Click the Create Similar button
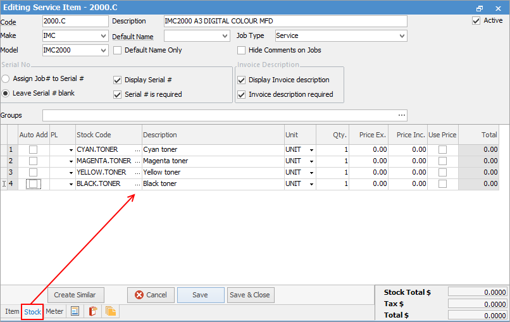Image resolution: width=510 pixels, height=322 pixels. pos(75,295)
